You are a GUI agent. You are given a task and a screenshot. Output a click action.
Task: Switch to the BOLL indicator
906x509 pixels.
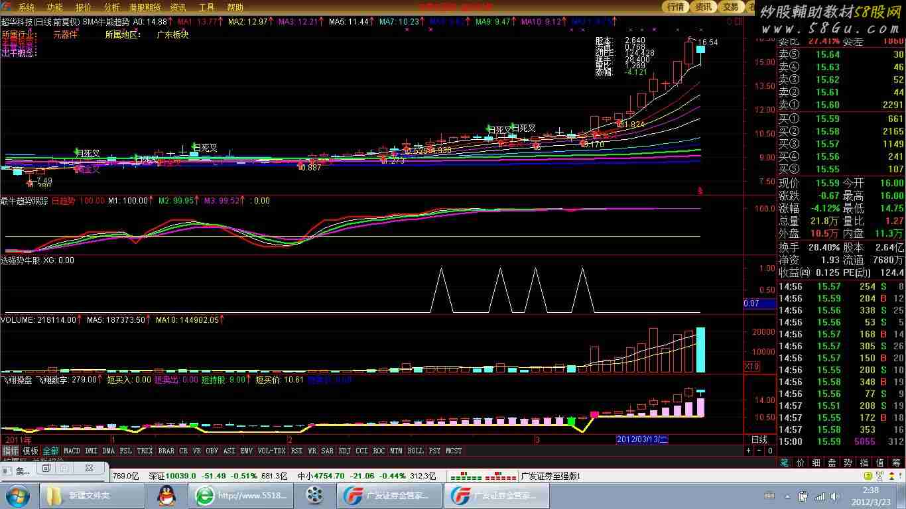[x=415, y=451]
